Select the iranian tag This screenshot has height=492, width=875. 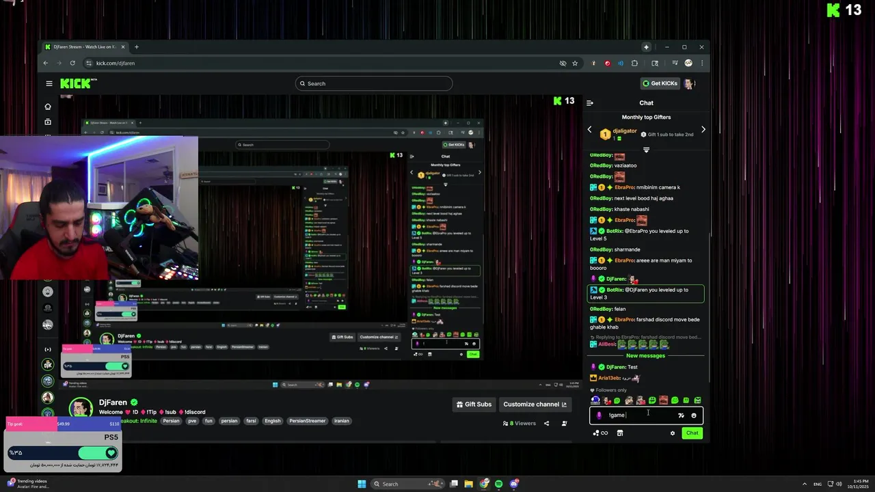[342, 421]
